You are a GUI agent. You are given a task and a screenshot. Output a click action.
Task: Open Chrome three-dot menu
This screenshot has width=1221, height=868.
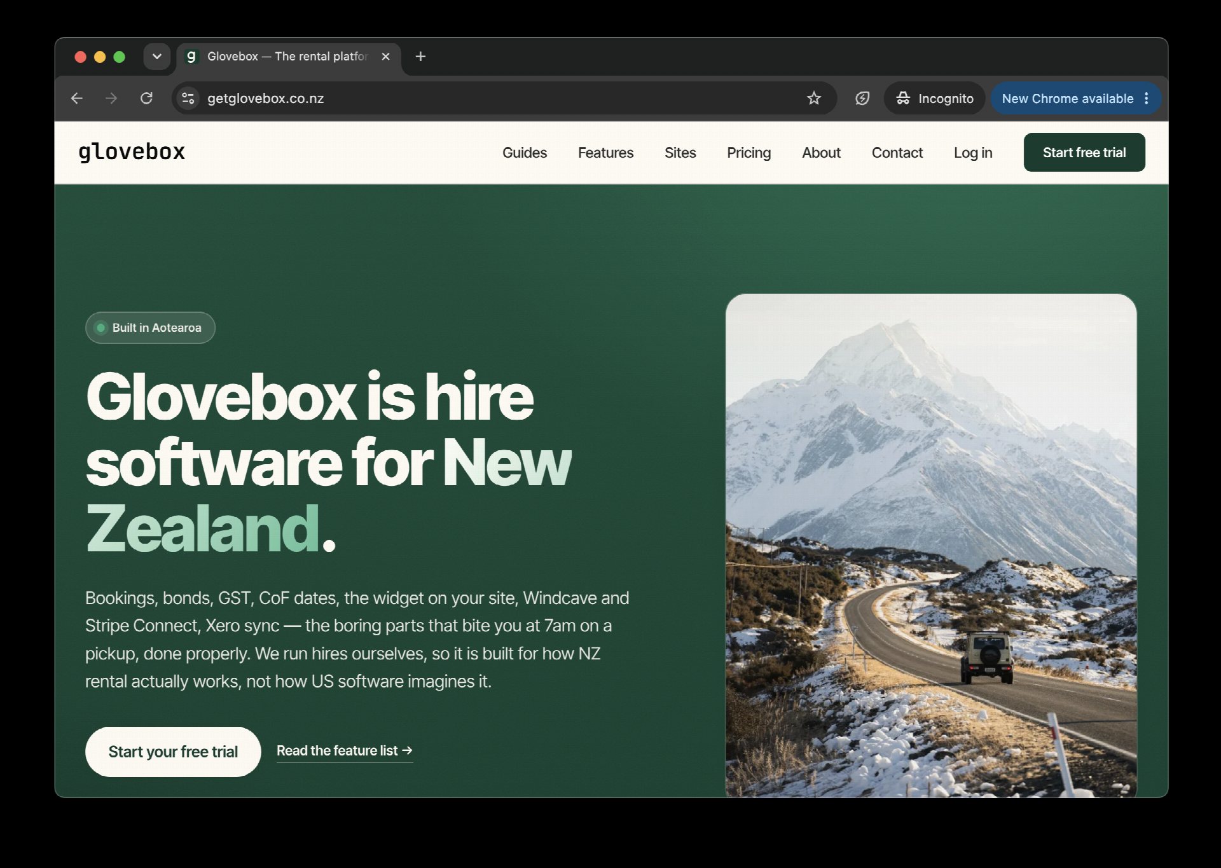point(1147,99)
